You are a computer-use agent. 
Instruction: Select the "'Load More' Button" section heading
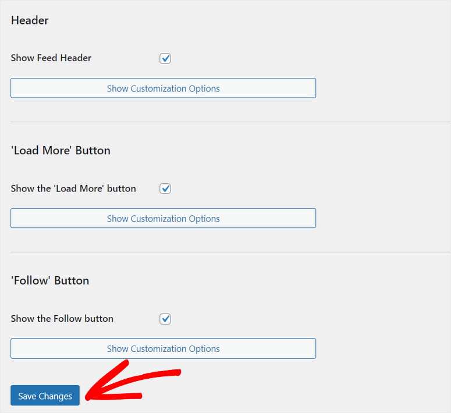tap(61, 151)
